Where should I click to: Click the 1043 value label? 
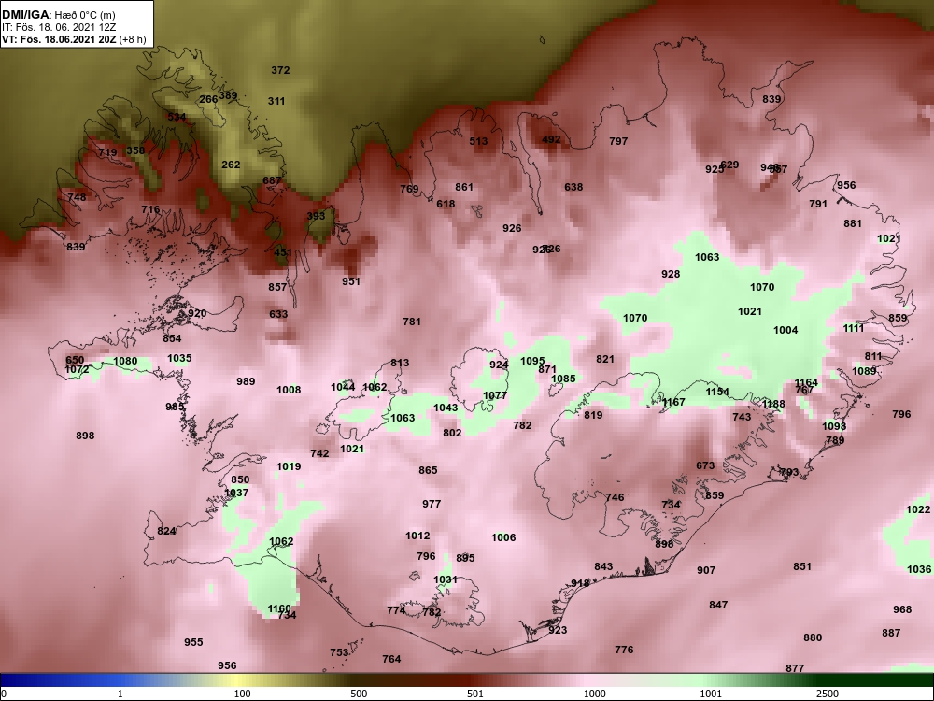tap(446, 408)
